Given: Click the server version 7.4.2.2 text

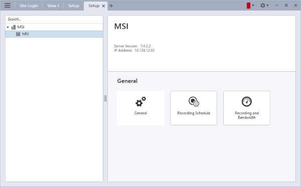Looking at the screenshot, I should pos(145,46).
